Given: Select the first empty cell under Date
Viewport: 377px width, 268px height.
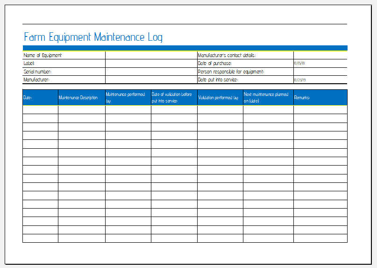Looking at the screenshot, I should 40,109.
